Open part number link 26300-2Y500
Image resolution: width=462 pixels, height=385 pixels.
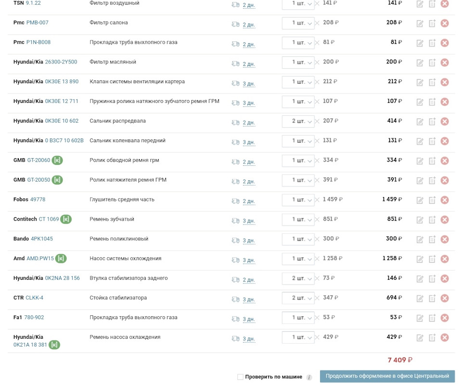click(61, 62)
